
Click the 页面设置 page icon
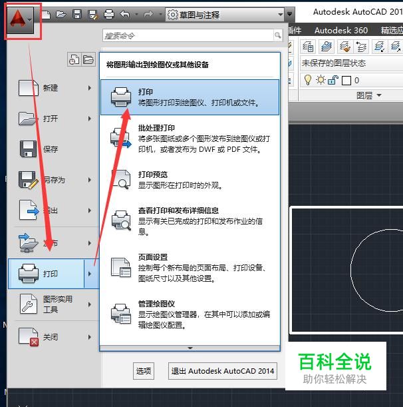(121, 268)
